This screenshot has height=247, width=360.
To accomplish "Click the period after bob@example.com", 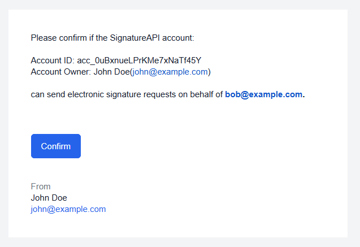I will point(303,94).
